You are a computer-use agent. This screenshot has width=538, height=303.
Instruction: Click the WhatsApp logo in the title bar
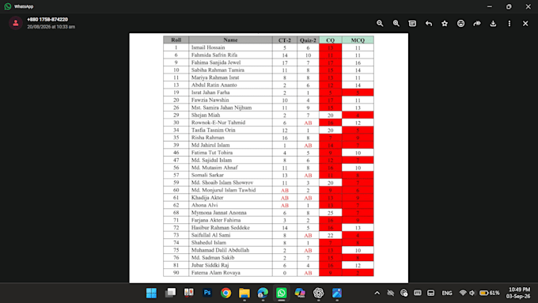(8, 6)
